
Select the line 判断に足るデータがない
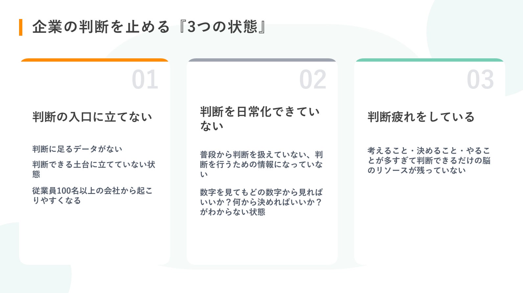(x=77, y=149)
